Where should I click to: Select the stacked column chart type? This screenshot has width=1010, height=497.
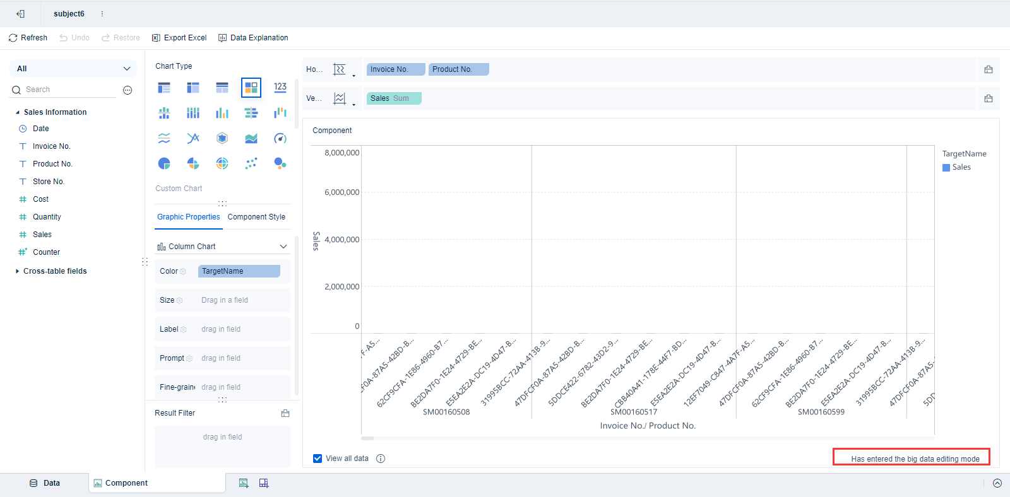coord(164,113)
